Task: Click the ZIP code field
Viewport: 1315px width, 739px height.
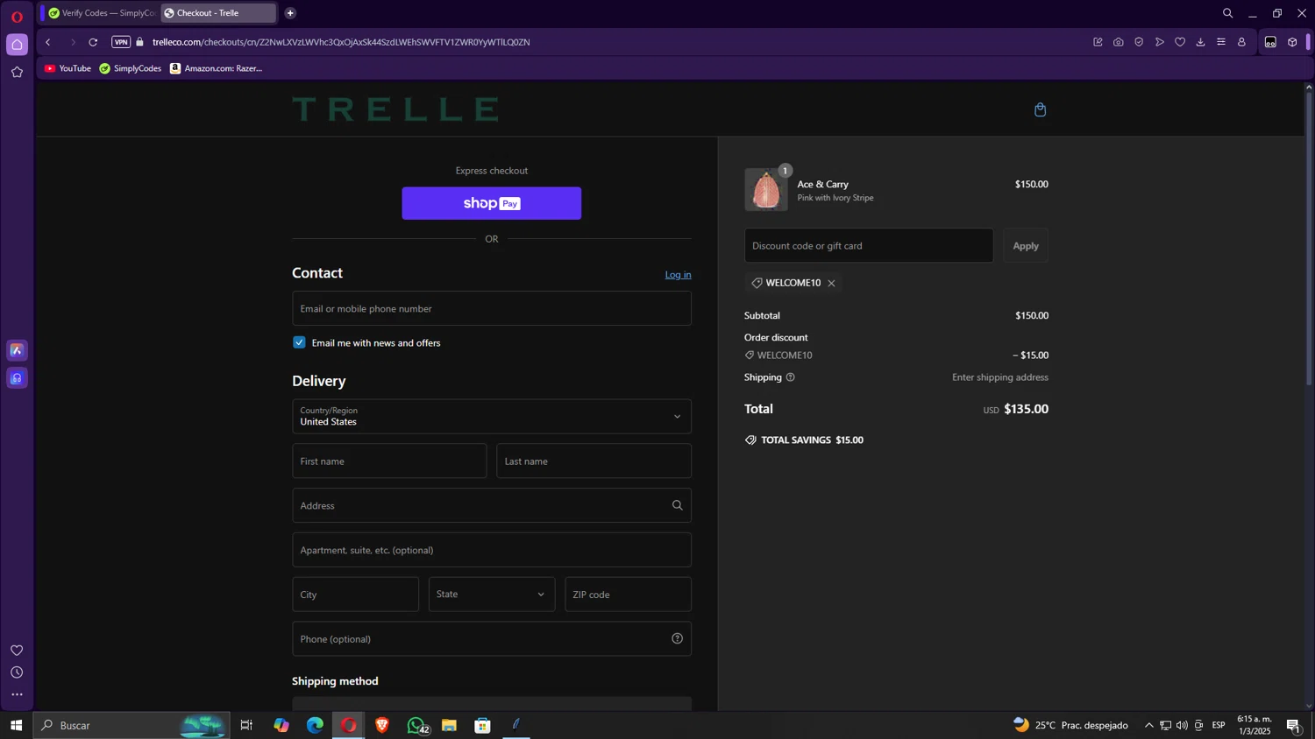Action: [x=628, y=595]
